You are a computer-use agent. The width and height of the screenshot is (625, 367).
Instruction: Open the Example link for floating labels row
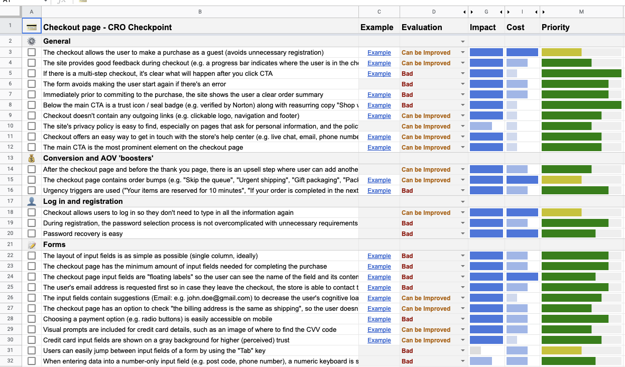(x=379, y=277)
